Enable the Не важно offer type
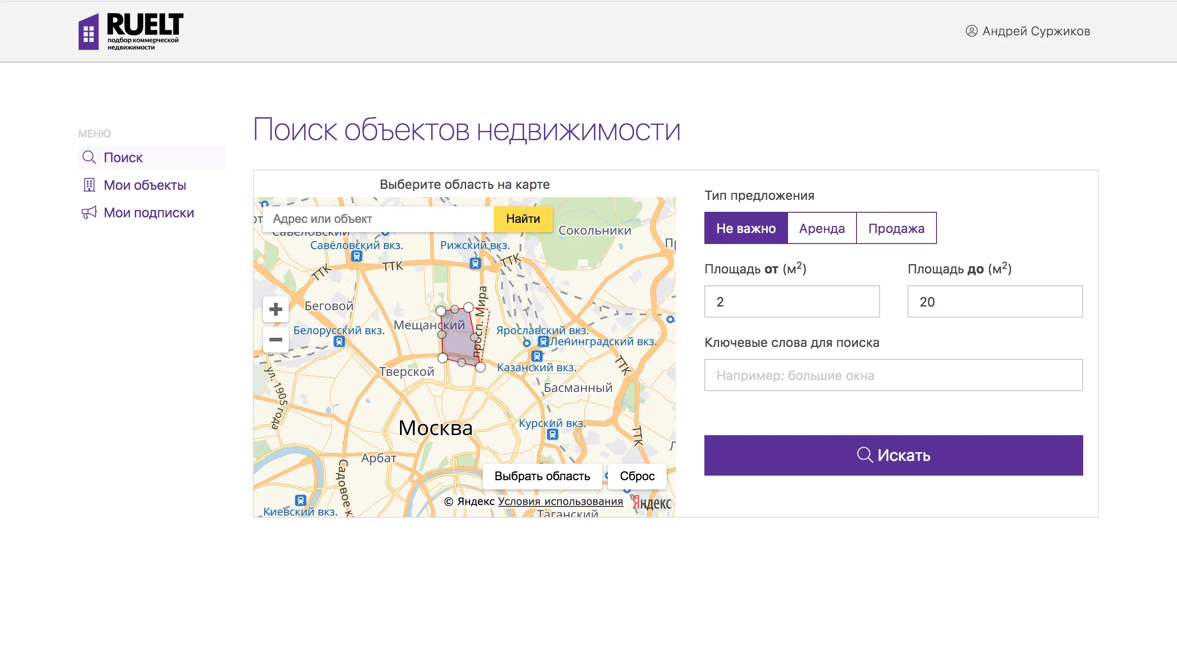Image resolution: width=1177 pixels, height=664 pixels. click(x=746, y=227)
